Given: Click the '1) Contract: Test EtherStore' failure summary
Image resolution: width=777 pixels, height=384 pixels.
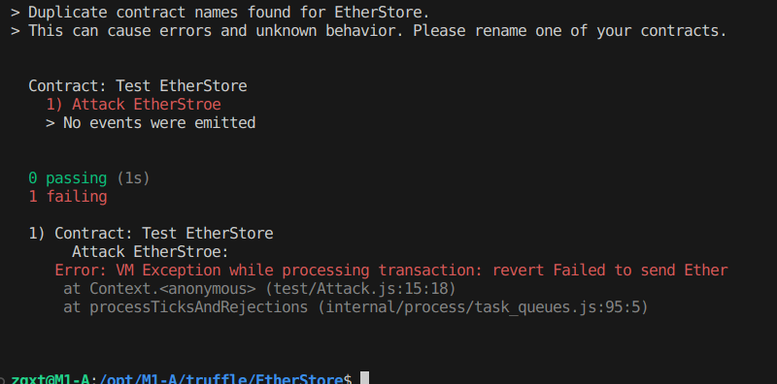Looking at the screenshot, I should (x=151, y=233).
